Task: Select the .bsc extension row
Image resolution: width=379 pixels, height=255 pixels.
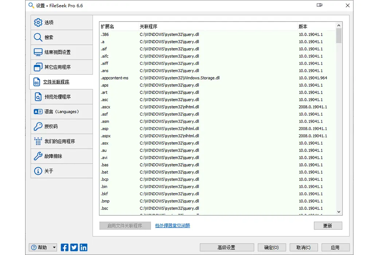Action: click(x=218, y=208)
